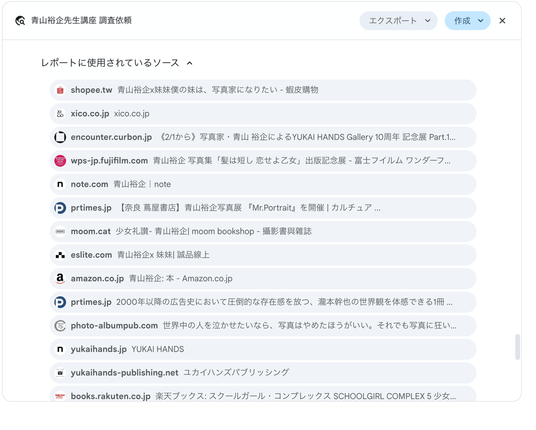This screenshot has width=536, height=430.
Task: Click the vertical scrollbar thumb
Action: [518, 347]
